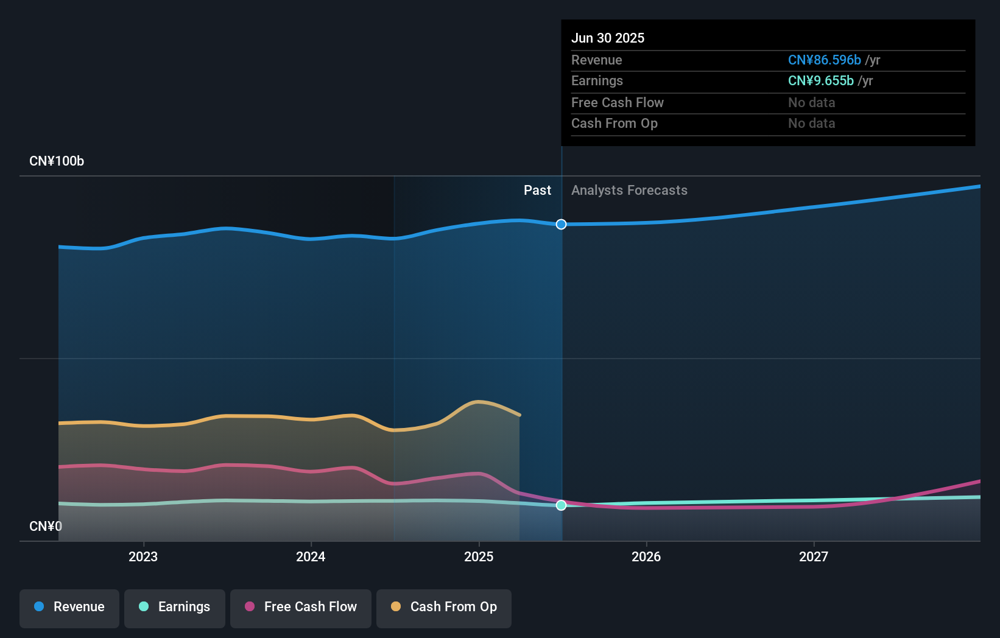The image size is (1000, 638).
Task: Click the Free Cash Flow row in tooltip
Action: [x=768, y=102]
